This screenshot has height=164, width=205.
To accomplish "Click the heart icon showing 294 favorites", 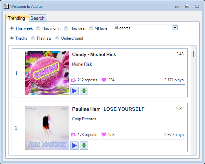I will [104, 80].
